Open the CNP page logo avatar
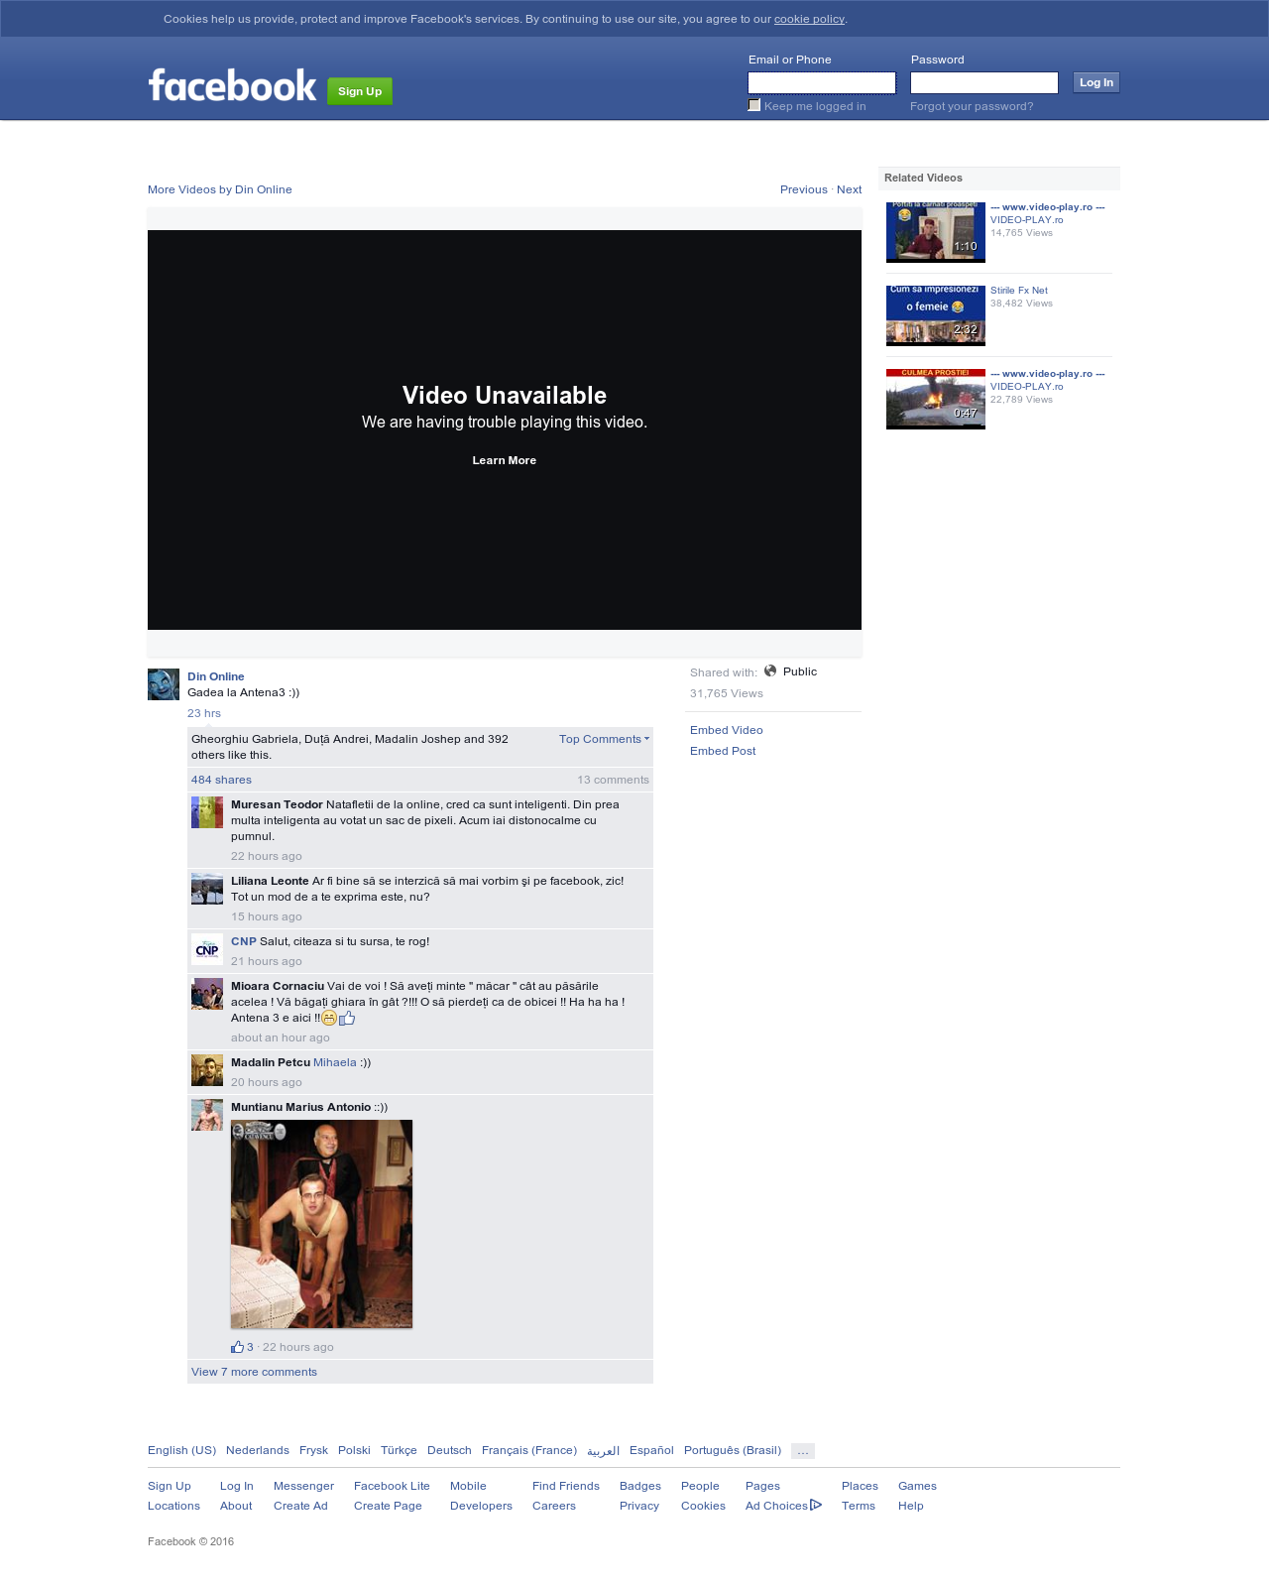The width and height of the screenshot is (1269, 1585). click(207, 949)
